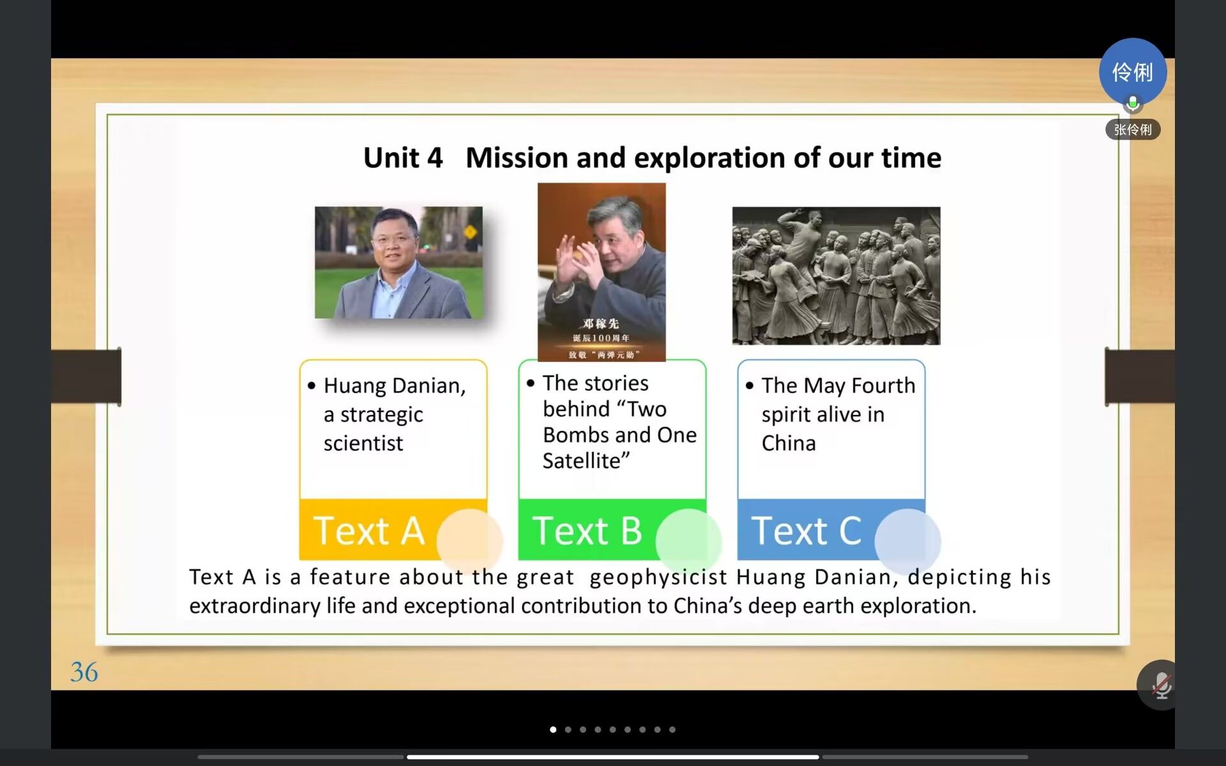This screenshot has width=1226, height=766.
Task: Click the blue circle beside Text C
Action: [907, 541]
